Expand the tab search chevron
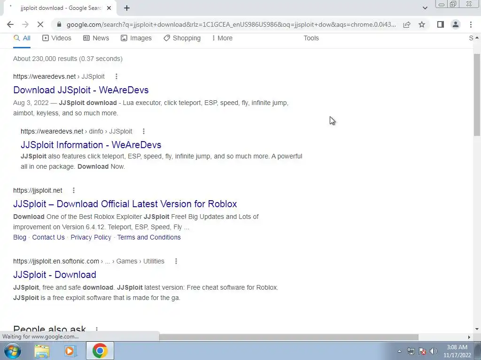This screenshot has height=360, width=481. [425, 8]
